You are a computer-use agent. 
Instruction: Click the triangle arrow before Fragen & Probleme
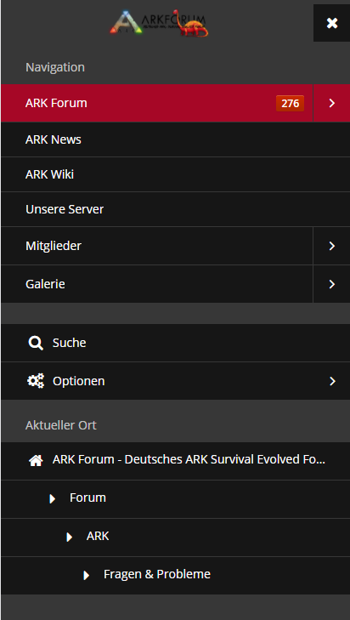click(x=87, y=575)
